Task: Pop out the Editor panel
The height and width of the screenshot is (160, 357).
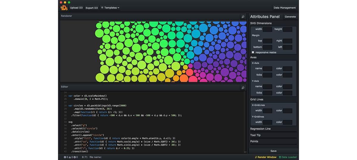Action: pyautogui.click(x=243, y=88)
